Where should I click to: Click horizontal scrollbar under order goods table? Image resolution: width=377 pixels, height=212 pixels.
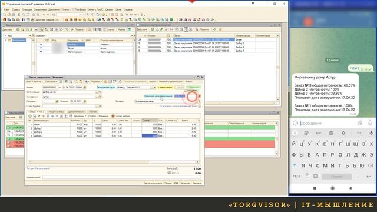tap(114, 162)
